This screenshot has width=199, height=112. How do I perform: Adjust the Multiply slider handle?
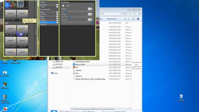click(66, 12)
